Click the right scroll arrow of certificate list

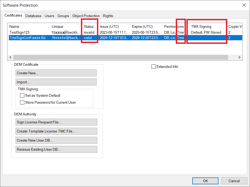coord(239,57)
